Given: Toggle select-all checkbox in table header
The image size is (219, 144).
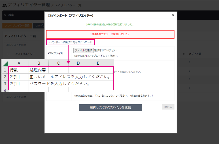Looking at the screenshot, I should (9, 54).
